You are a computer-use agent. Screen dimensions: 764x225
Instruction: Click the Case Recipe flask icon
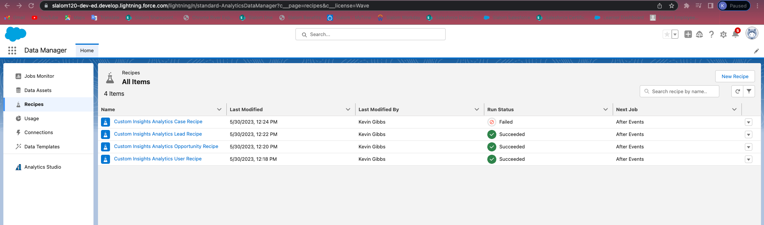pyautogui.click(x=105, y=122)
